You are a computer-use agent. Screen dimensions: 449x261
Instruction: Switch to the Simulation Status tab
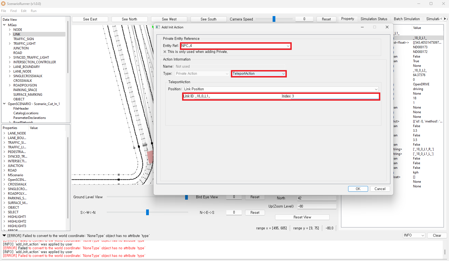click(x=374, y=19)
